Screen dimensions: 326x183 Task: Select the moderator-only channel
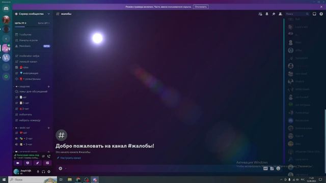point(32,56)
